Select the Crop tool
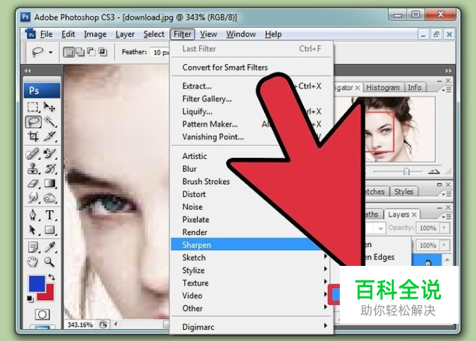 tap(33, 136)
